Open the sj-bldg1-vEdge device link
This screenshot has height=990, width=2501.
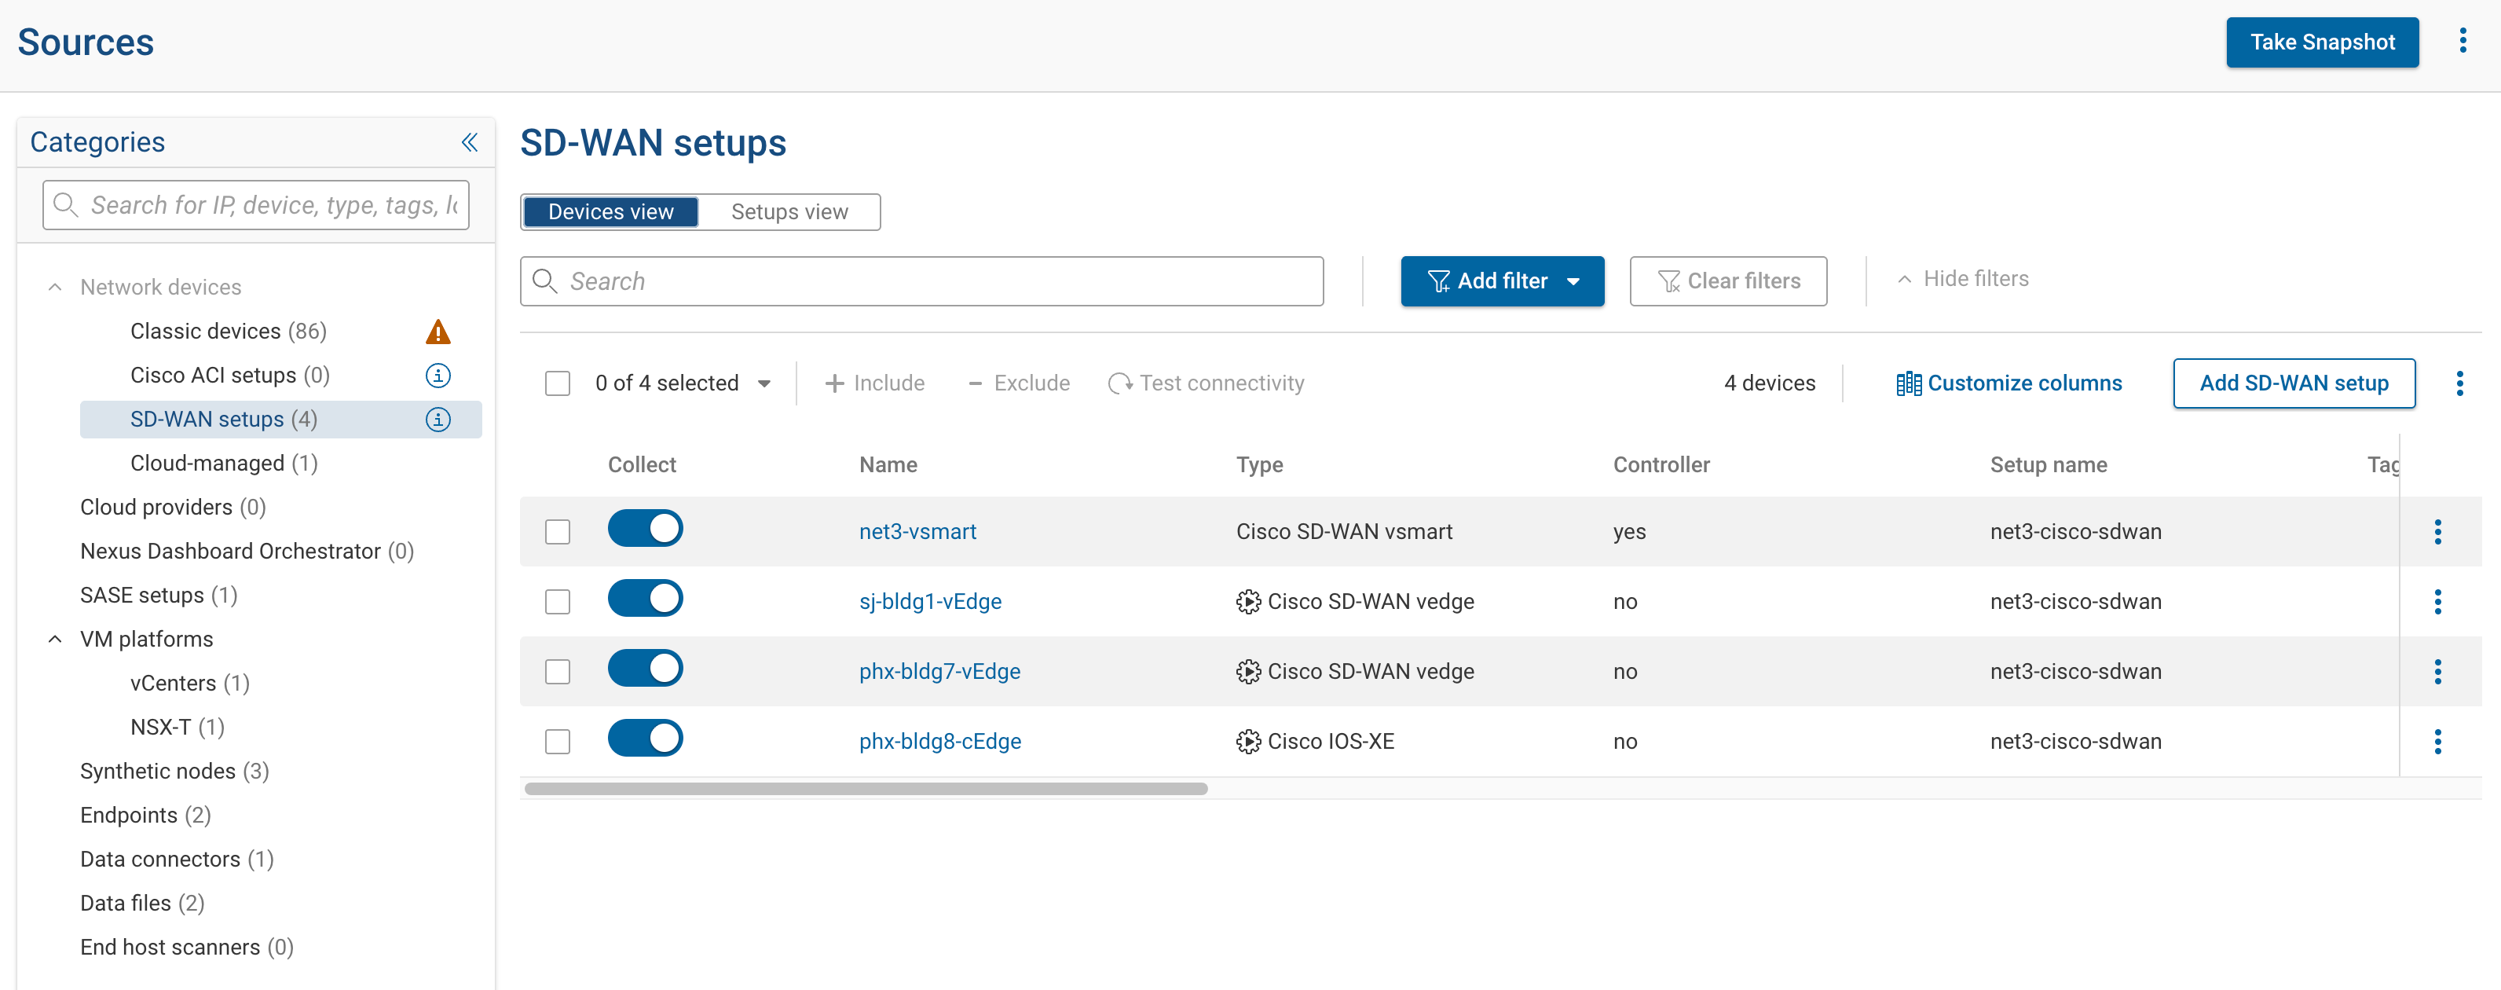[930, 603]
